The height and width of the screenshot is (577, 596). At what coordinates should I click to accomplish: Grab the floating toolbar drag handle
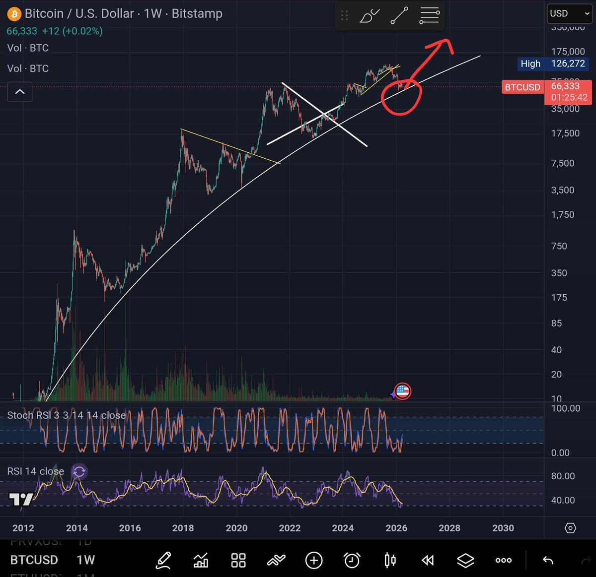click(x=344, y=16)
